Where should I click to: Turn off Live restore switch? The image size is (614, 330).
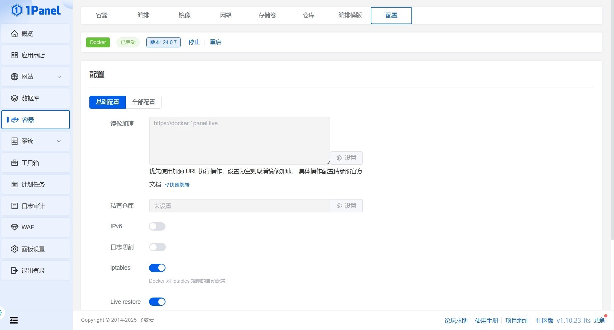(x=157, y=302)
